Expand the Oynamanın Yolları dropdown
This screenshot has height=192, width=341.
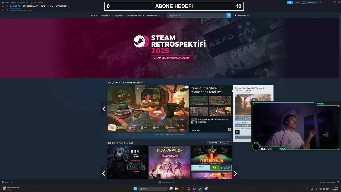[x=136, y=15]
